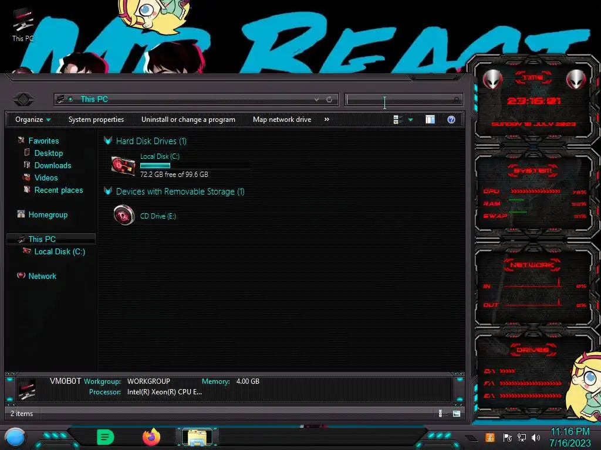Image resolution: width=601 pixels, height=450 pixels.
Task: Show hidden tray icons
Action: click(472, 438)
